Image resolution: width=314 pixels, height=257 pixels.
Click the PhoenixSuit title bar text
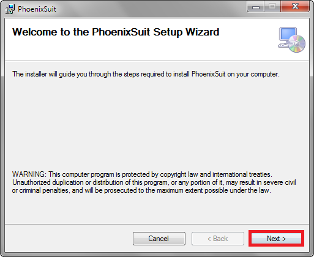click(37, 9)
